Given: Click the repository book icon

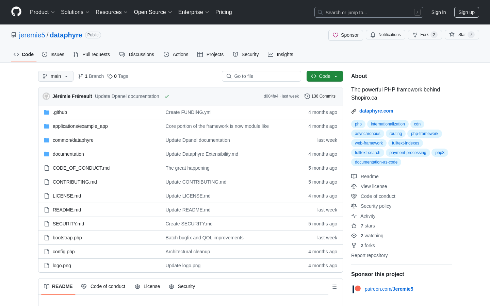Looking at the screenshot, I should click(14, 35).
